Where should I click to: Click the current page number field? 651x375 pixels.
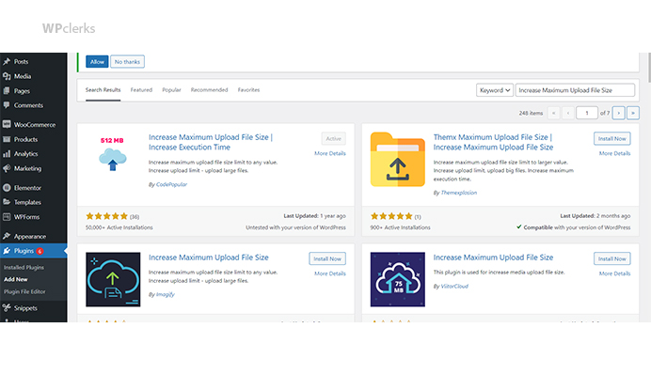click(587, 113)
